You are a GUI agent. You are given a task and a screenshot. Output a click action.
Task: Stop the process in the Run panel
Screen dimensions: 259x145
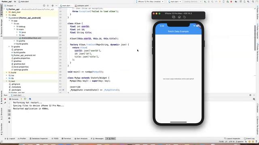[5, 99]
